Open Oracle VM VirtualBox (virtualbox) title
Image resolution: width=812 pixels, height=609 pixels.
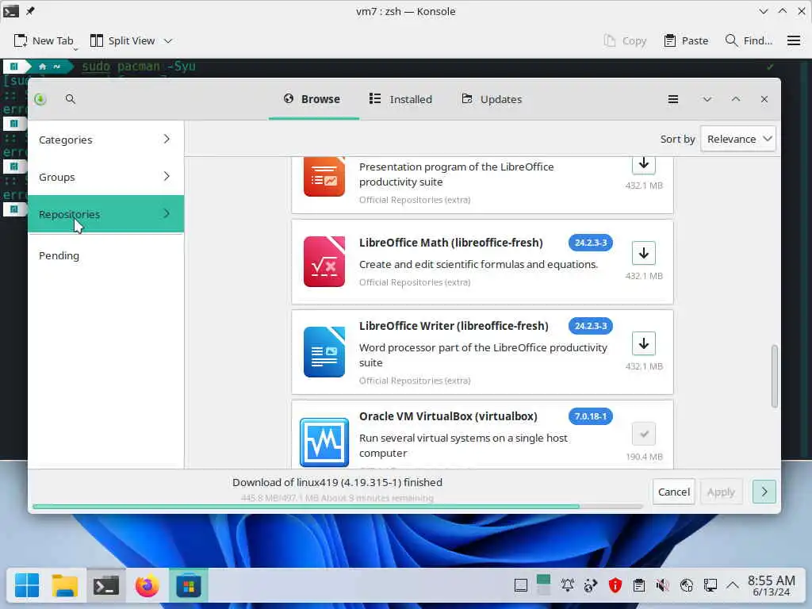tap(448, 416)
